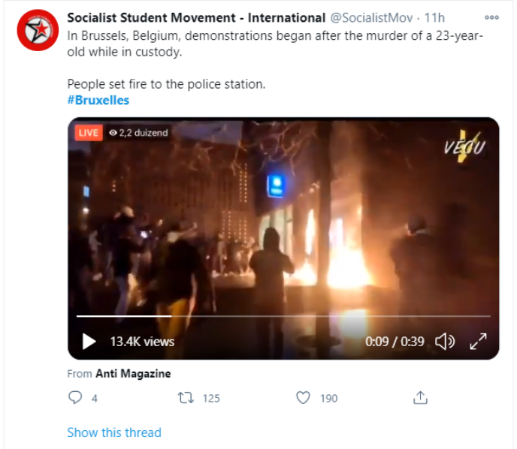This screenshot has height=449, width=517.
Task: Click the VECU watermark logo in video
Action: [x=465, y=146]
